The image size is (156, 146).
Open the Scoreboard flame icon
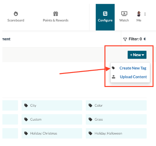click(x=16, y=14)
